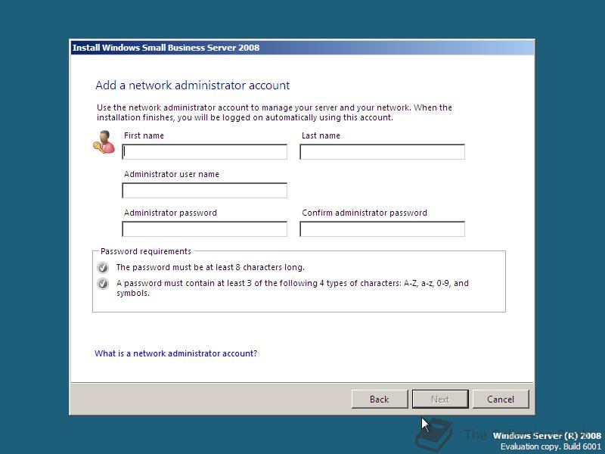Click the 'Last name' label
This screenshot has height=454, width=605.
click(x=321, y=135)
